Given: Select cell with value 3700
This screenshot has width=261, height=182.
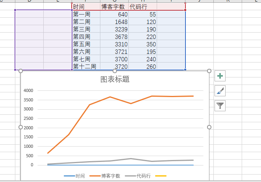Looking at the screenshot, I should pos(114,59).
